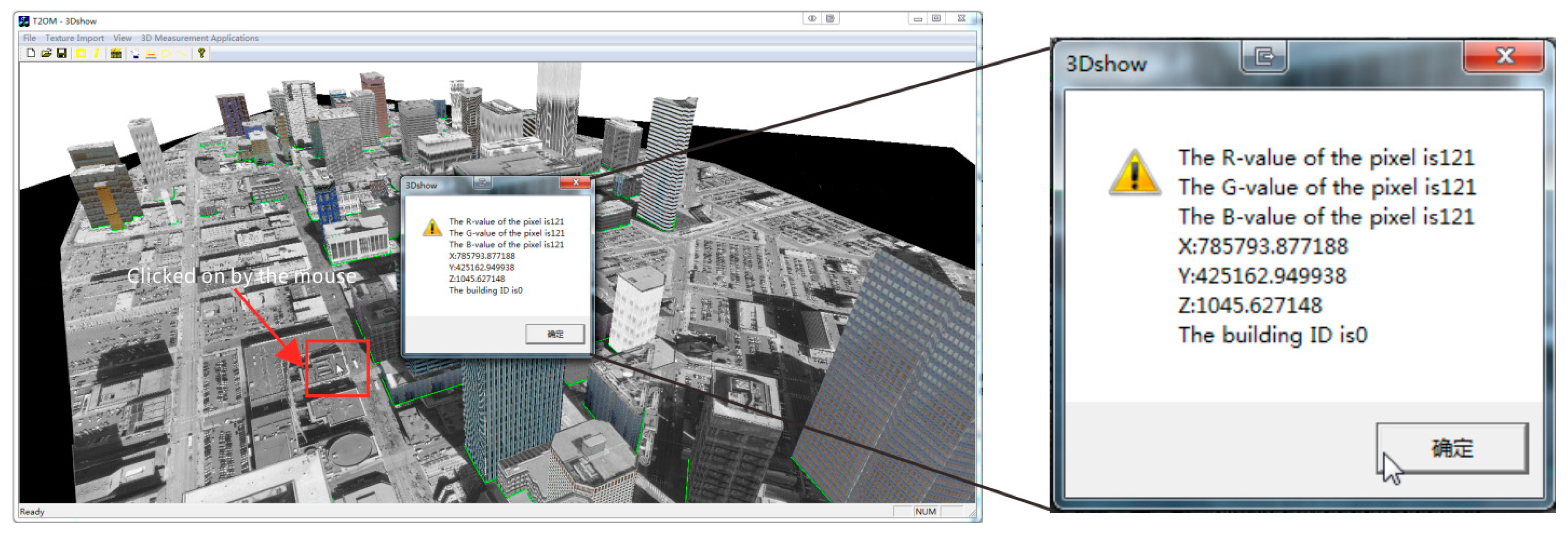Image resolution: width=1567 pixels, height=533 pixels.
Task: Minimize the T2OM main window
Action: (918, 19)
